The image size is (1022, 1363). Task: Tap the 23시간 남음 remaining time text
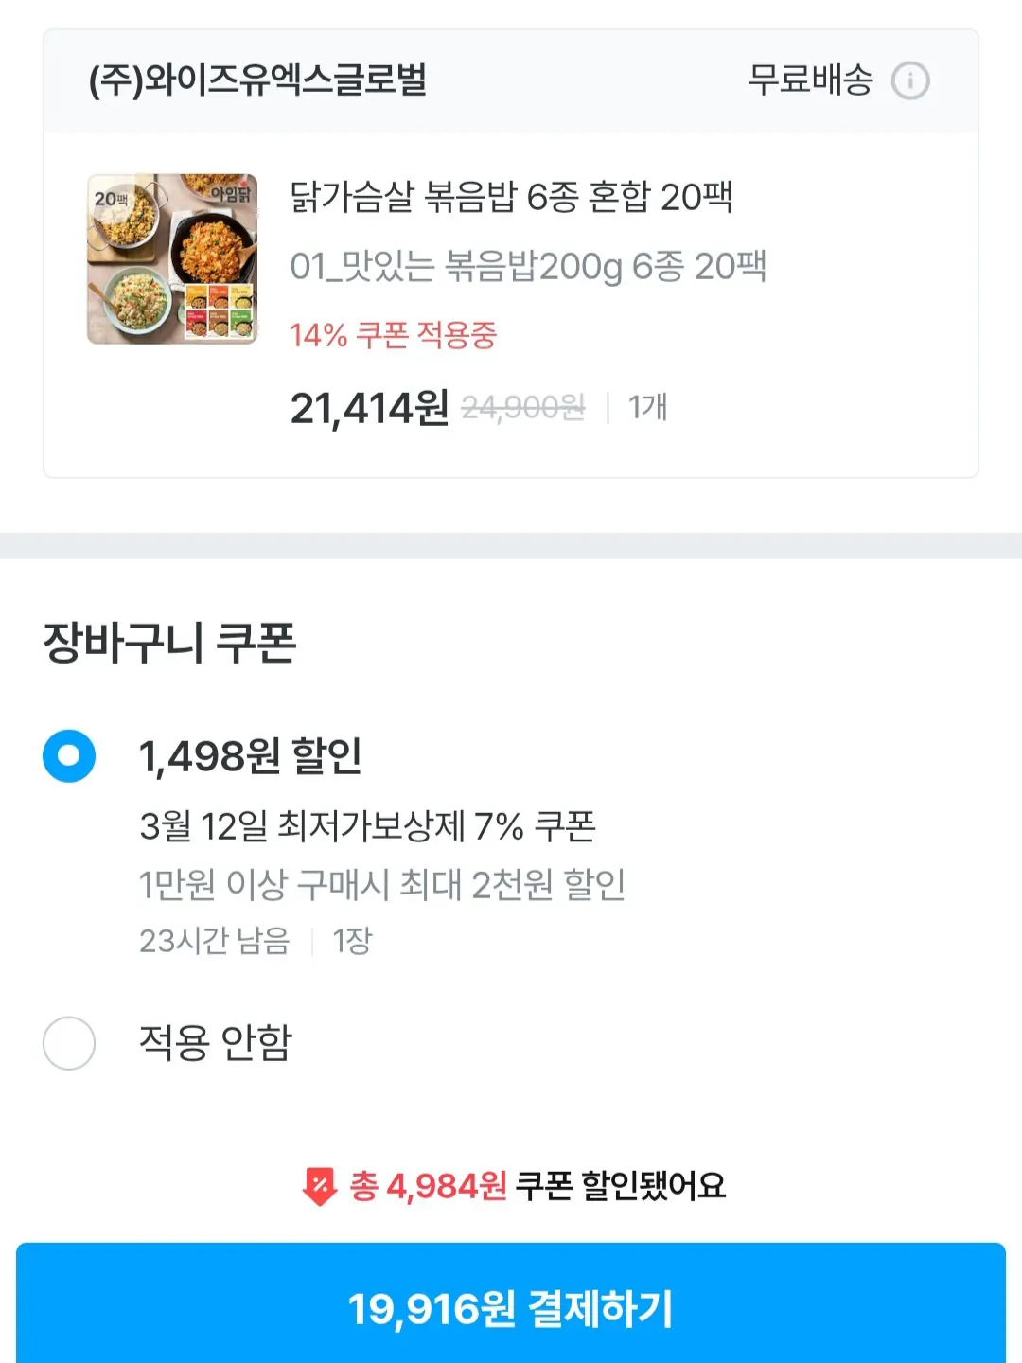click(x=215, y=941)
